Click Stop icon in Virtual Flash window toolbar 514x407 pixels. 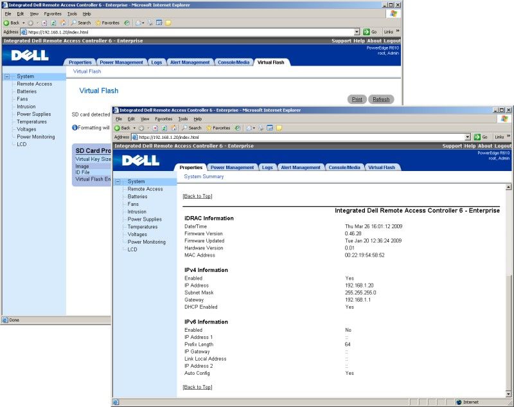[x=44, y=23]
